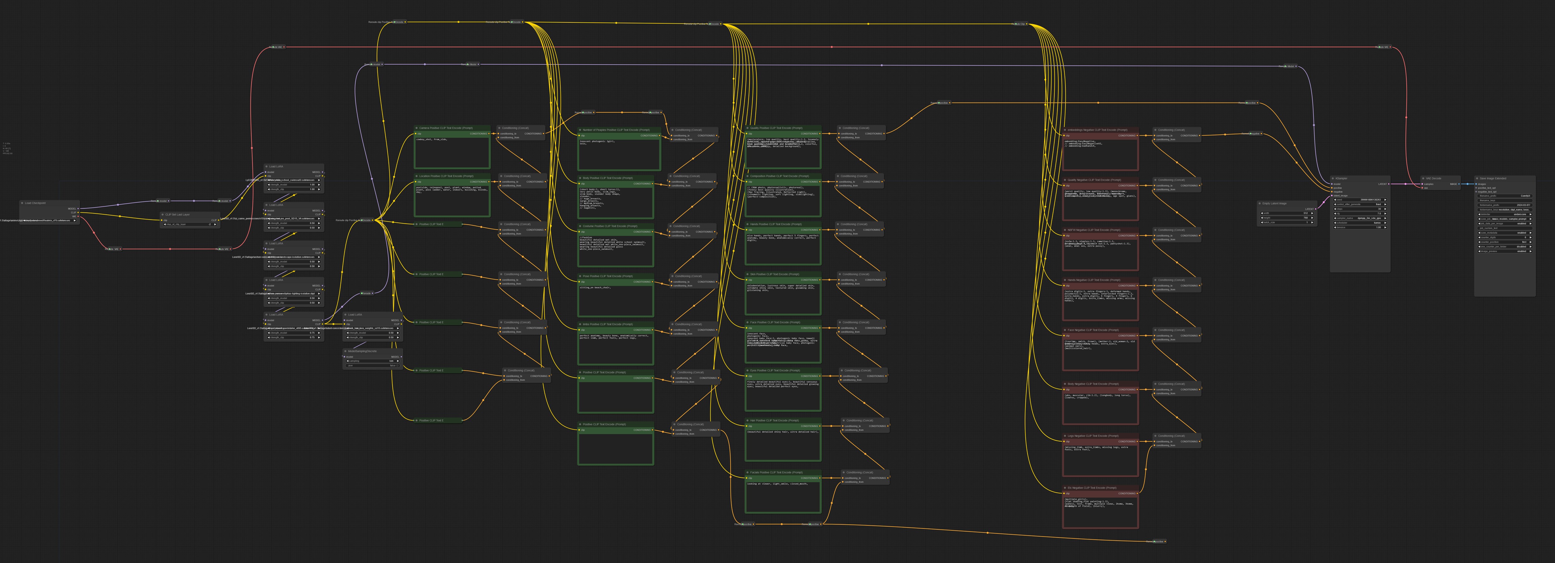Collapse the KSampler node via its title dot
This screenshot has height=563, width=1555.
1333,179
